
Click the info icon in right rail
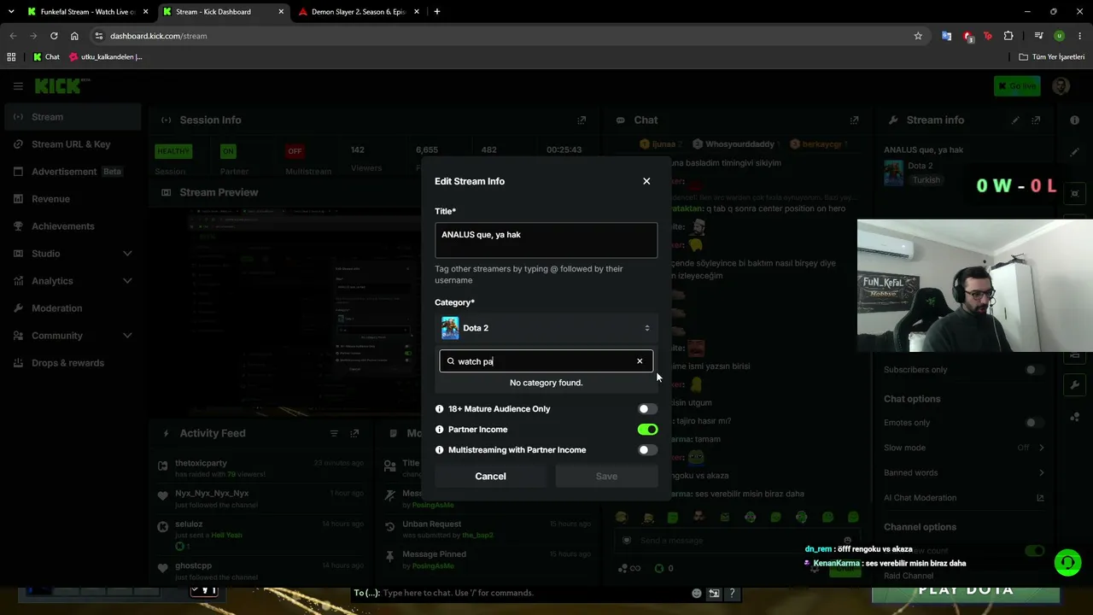pyautogui.click(x=1074, y=120)
